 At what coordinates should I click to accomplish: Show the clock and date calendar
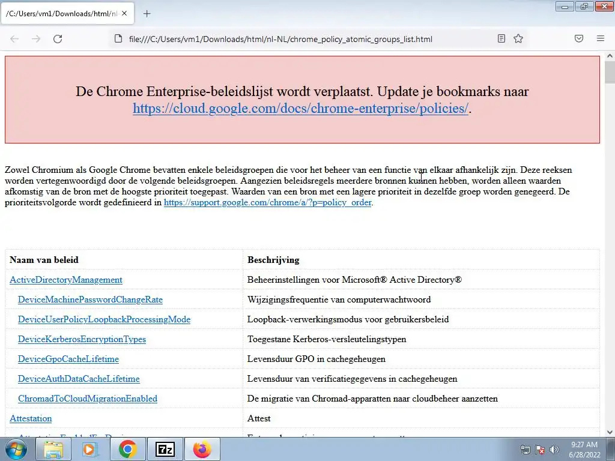click(x=584, y=450)
